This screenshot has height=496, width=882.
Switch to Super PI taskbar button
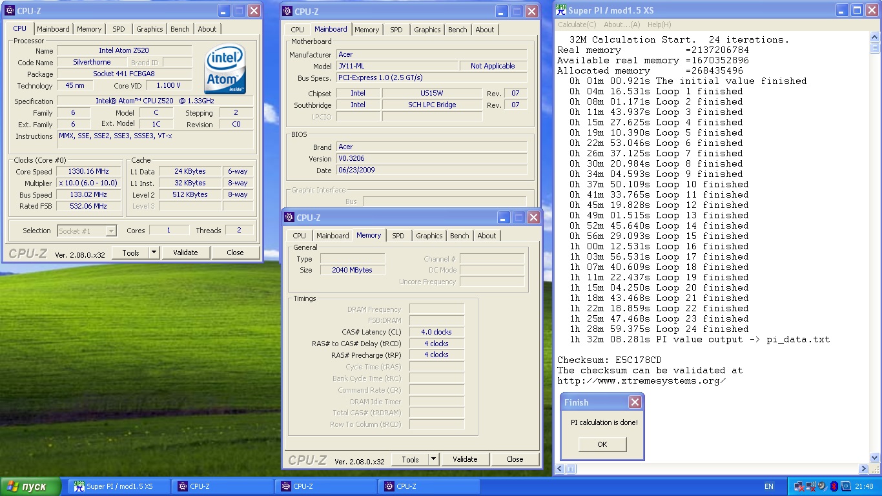tap(119, 486)
